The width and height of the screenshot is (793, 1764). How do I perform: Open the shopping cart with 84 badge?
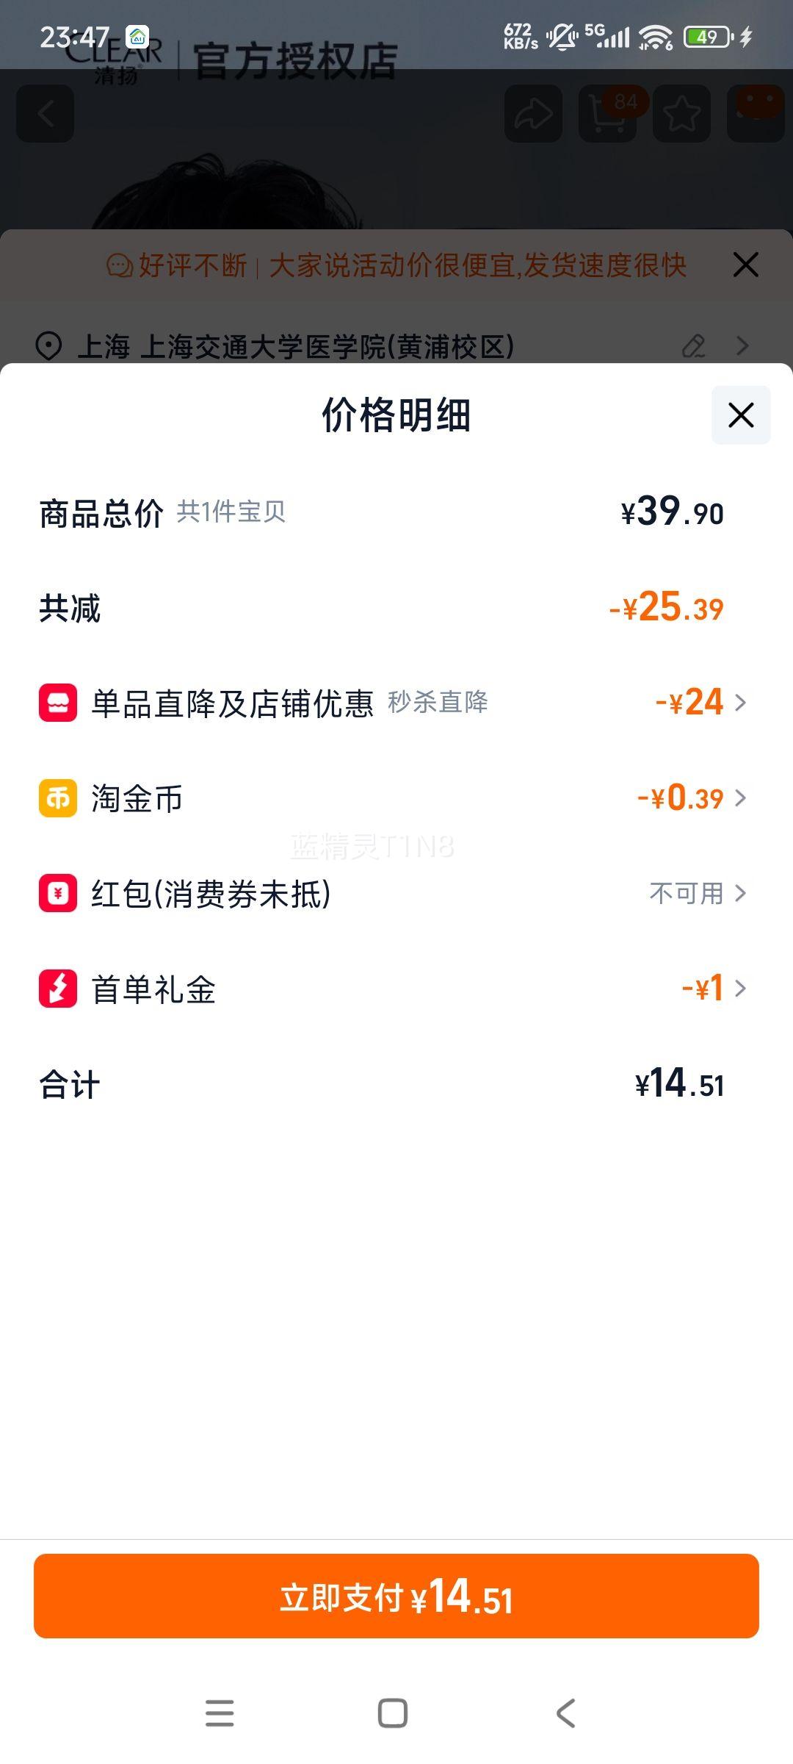click(x=608, y=114)
